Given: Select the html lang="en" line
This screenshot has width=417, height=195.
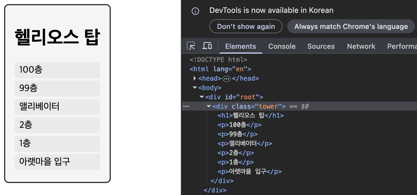Looking at the screenshot, I should pyautogui.click(x=220, y=69).
